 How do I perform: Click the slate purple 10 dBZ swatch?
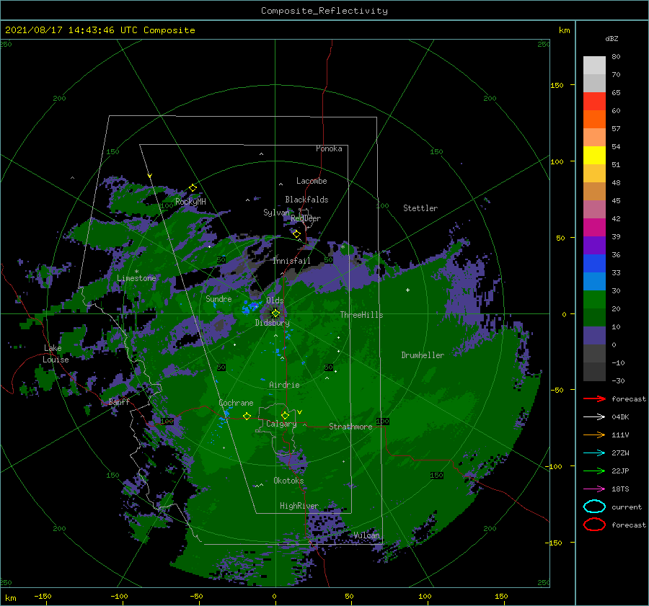(594, 335)
